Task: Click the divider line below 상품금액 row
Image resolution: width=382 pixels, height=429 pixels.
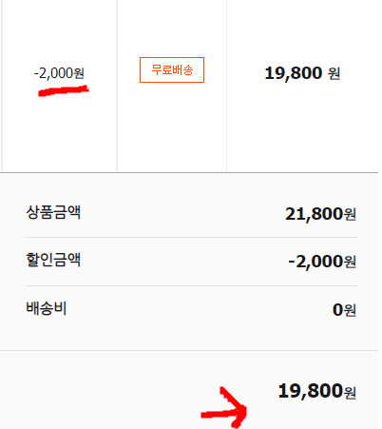Action: click(191, 237)
